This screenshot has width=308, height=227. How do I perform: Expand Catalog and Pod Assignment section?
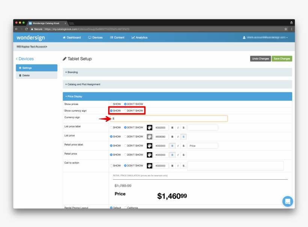click(83, 84)
